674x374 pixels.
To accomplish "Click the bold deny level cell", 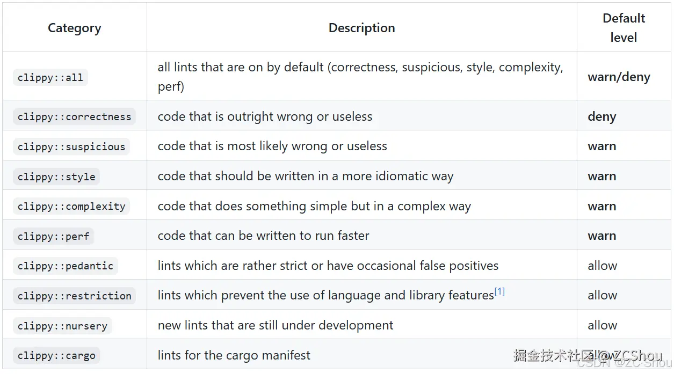I will click(601, 116).
